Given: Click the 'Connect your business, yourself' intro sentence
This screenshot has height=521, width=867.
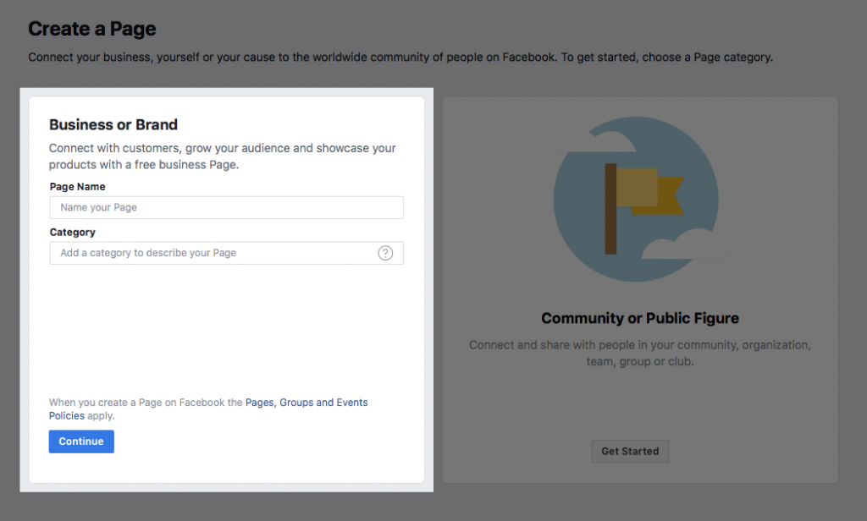Looking at the screenshot, I should (400, 58).
